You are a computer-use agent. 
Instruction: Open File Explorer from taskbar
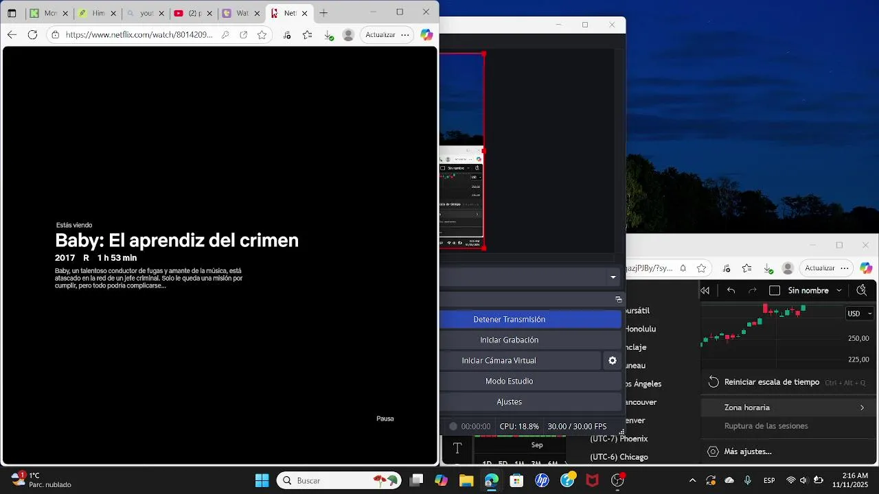[x=466, y=480]
